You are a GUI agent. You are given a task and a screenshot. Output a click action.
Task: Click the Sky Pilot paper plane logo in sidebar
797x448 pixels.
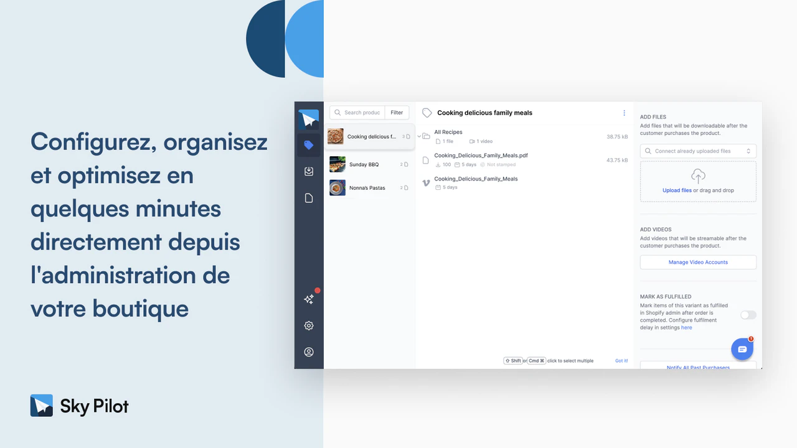309,119
